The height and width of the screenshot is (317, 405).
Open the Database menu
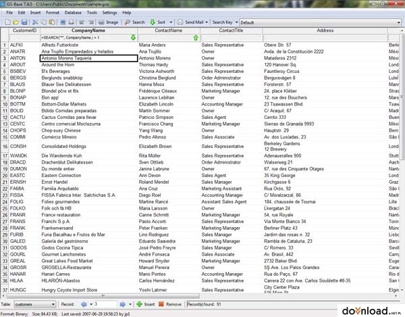[73, 12]
